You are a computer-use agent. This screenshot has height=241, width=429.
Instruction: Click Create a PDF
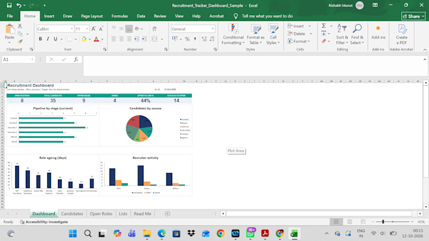(x=401, y=34)
